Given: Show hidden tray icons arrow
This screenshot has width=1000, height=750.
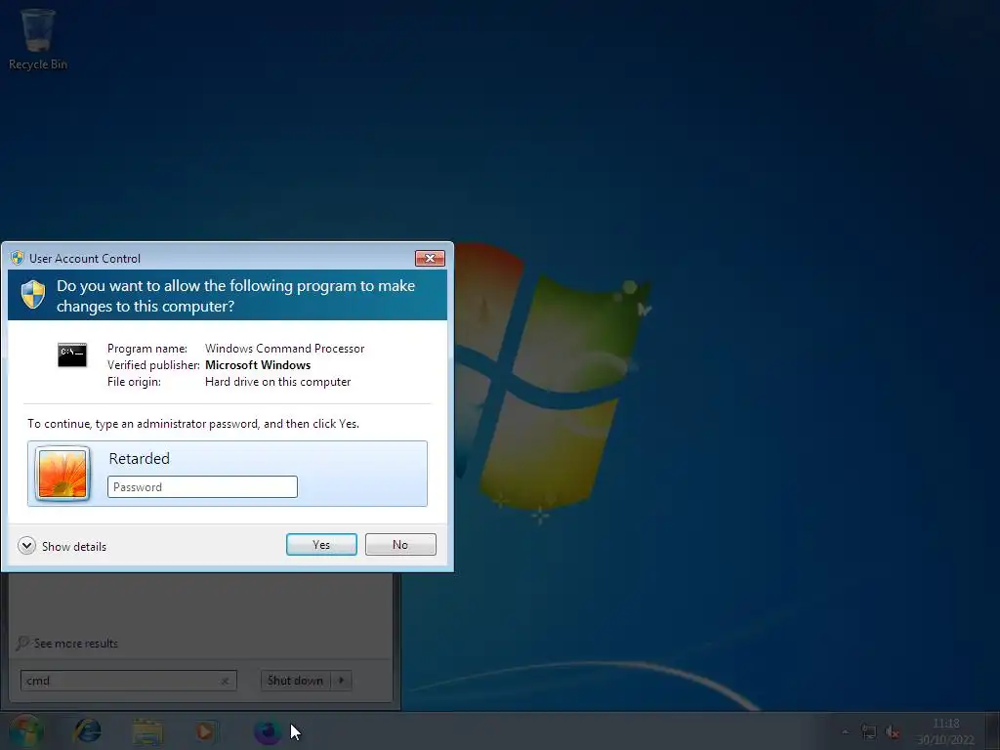Looking at the screenshot, I should pos(845,731).
